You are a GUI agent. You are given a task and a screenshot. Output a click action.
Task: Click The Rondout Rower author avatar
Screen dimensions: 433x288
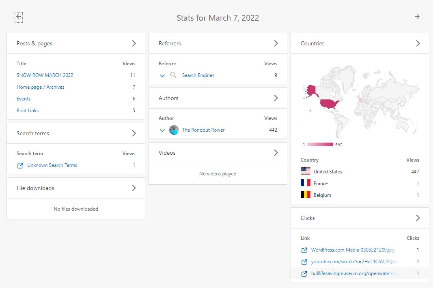[x=174, y=130]
